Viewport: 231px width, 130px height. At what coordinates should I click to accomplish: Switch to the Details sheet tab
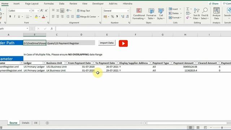[x=26, y=123]
